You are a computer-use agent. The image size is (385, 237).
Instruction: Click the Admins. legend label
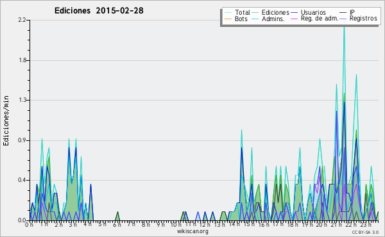(x=273, y=19)
